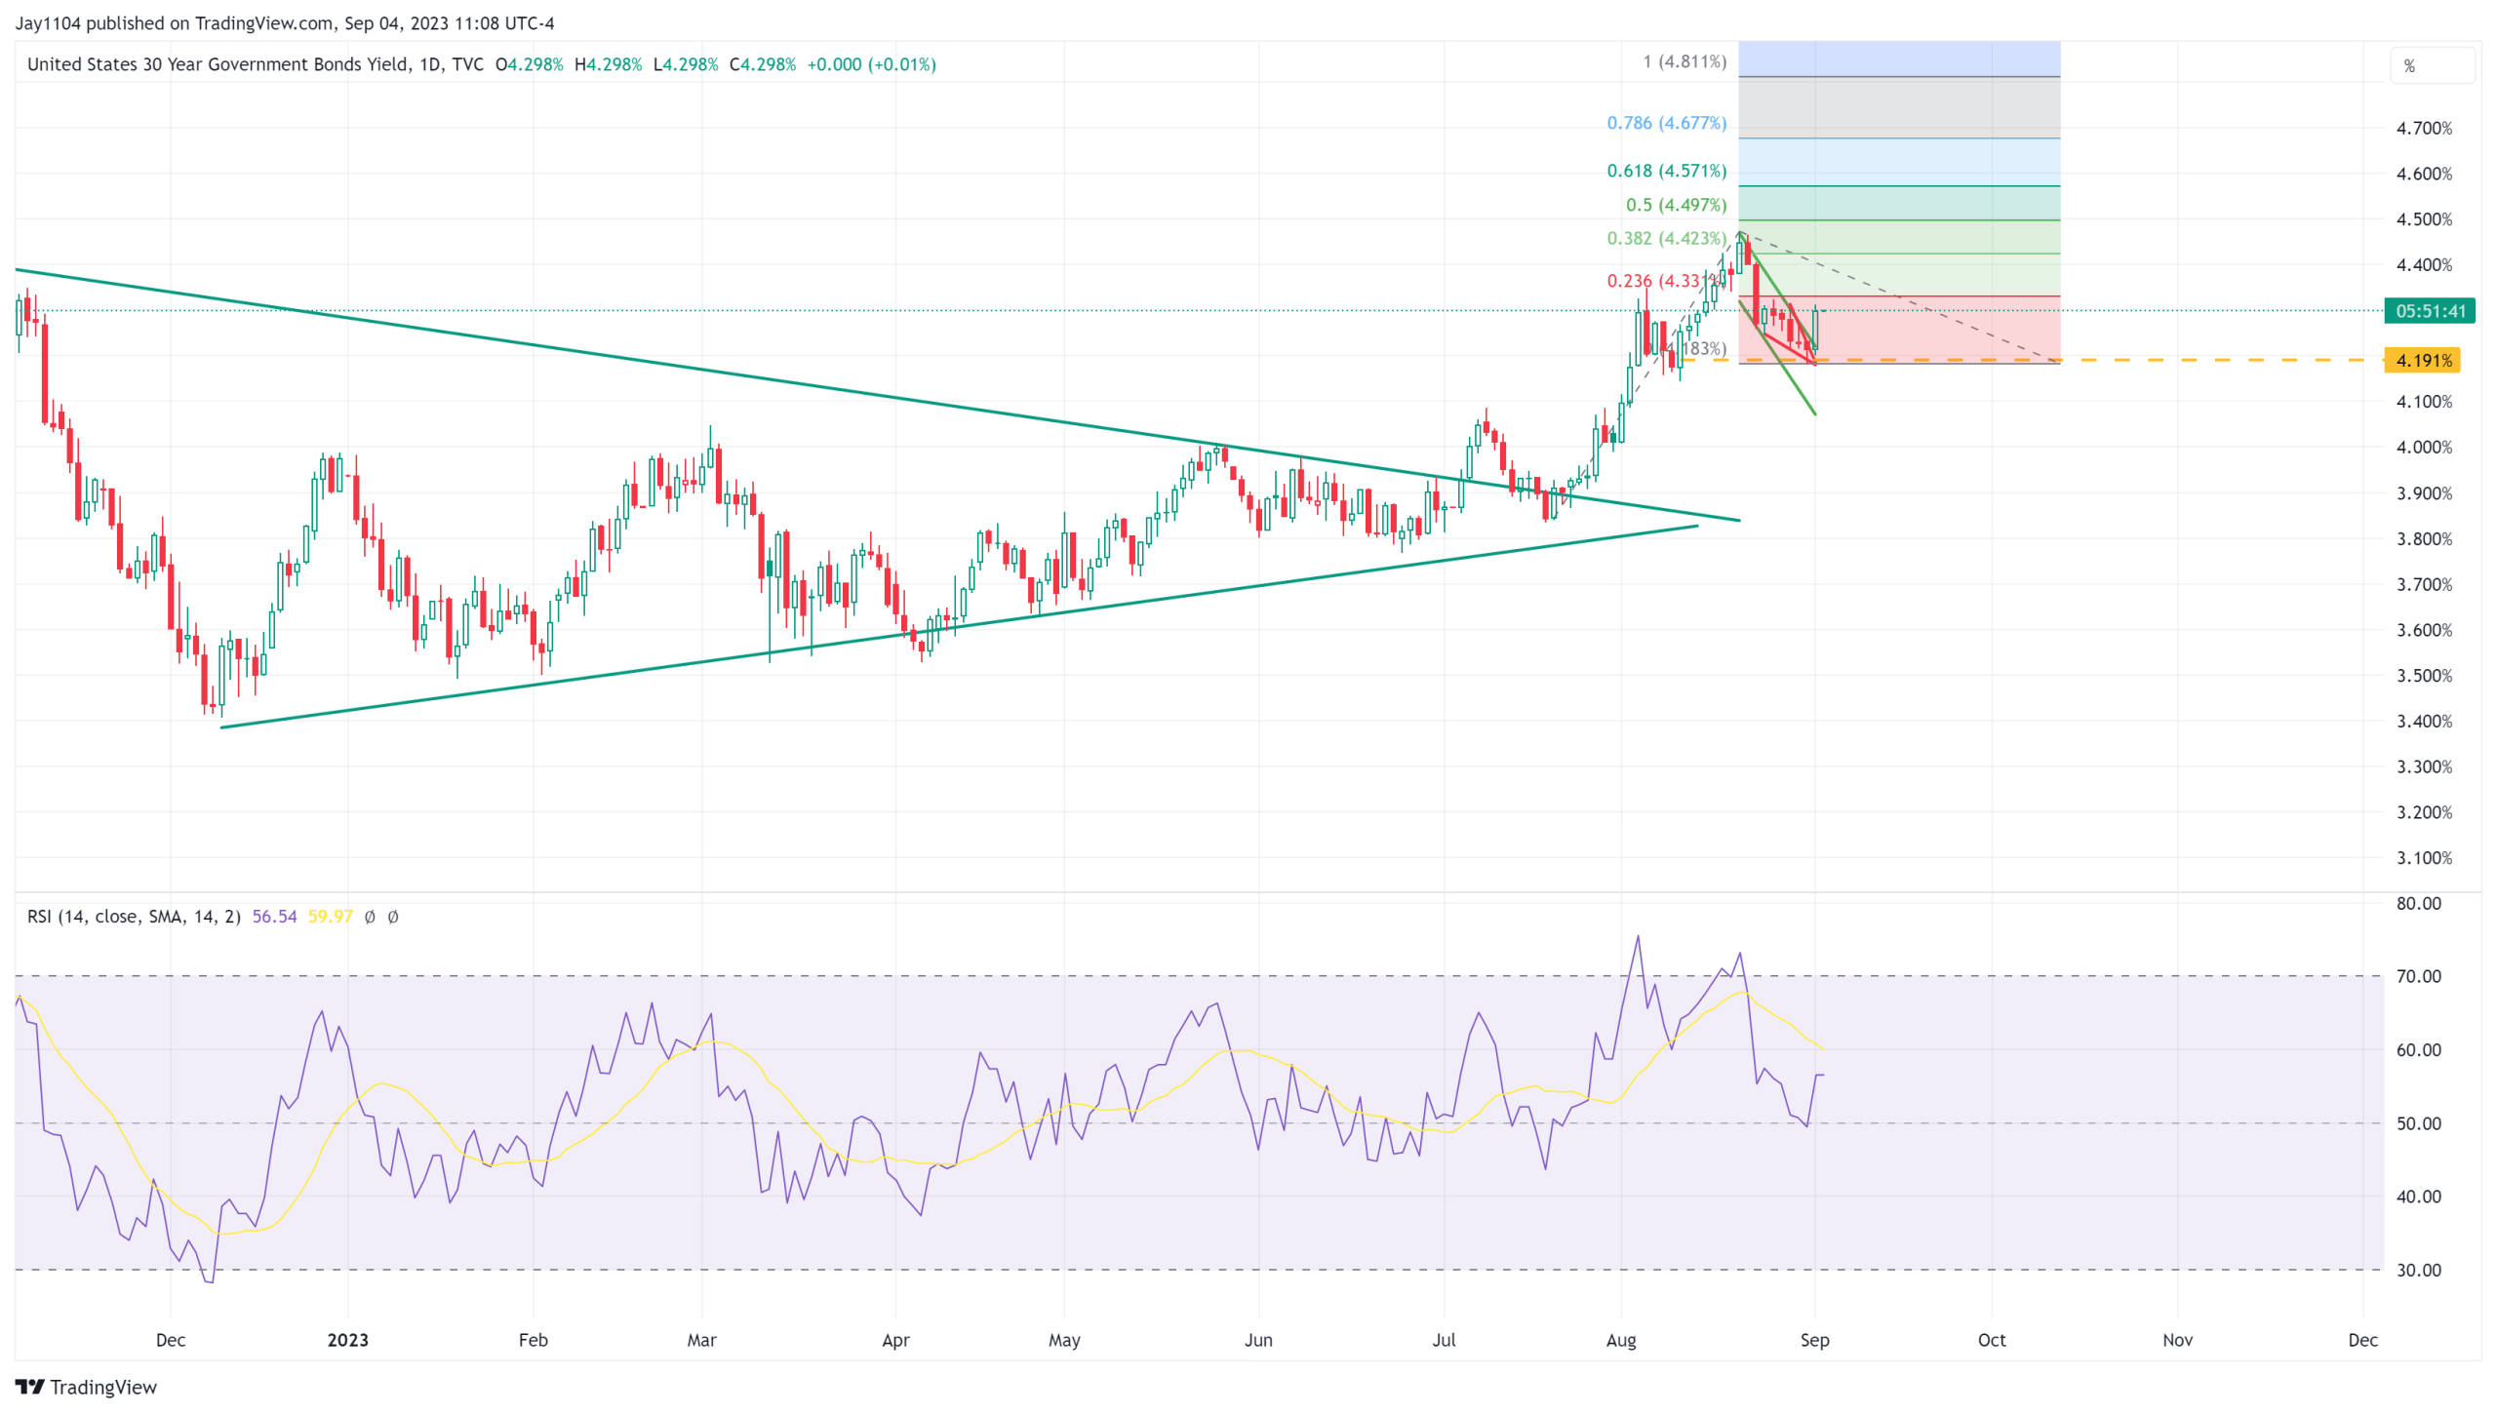Click the green countdown label 05:51:41
The width and height of the screenshot is (2497, 1414).
click(2429, 311)
